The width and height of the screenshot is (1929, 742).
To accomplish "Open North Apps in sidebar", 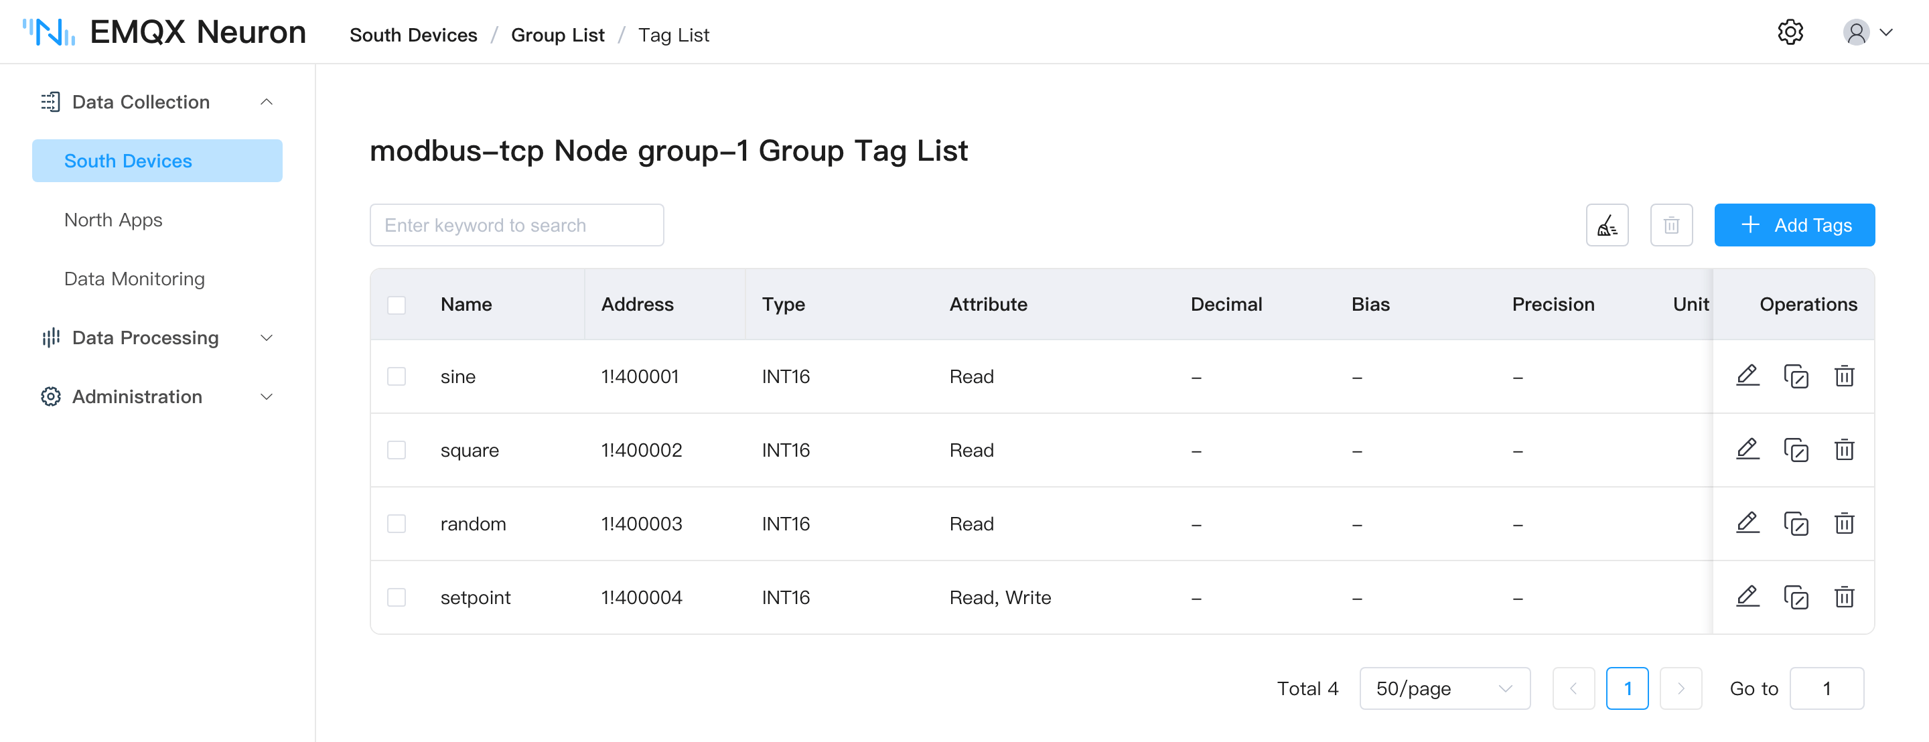I will pyautogui.click(x=113, y=220).
